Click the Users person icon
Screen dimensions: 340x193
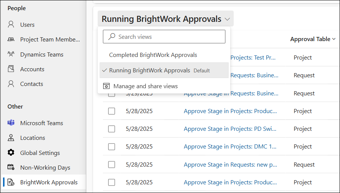[11, 25]
